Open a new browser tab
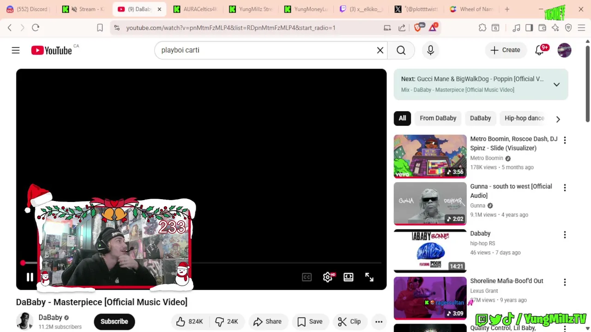The image size is (591, 332). click(x=507, y=9)
